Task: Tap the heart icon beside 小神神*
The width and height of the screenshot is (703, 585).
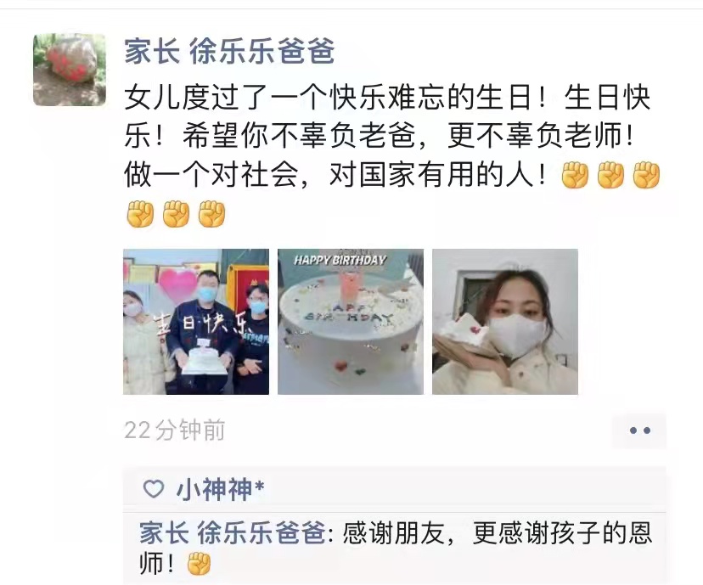Action: coord(154,489)
